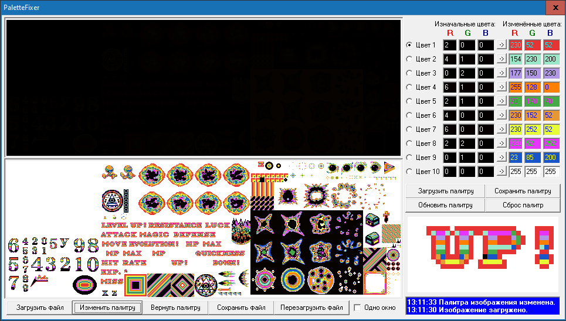
Task: Click Сохранить палитру button
Action: point(523,191)
